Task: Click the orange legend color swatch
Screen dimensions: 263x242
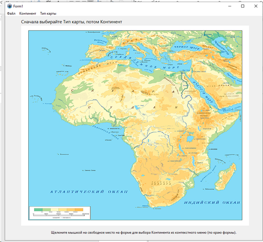Action: 79,210
